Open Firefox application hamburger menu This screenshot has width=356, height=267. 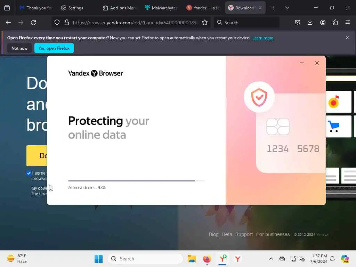[348, 23]
